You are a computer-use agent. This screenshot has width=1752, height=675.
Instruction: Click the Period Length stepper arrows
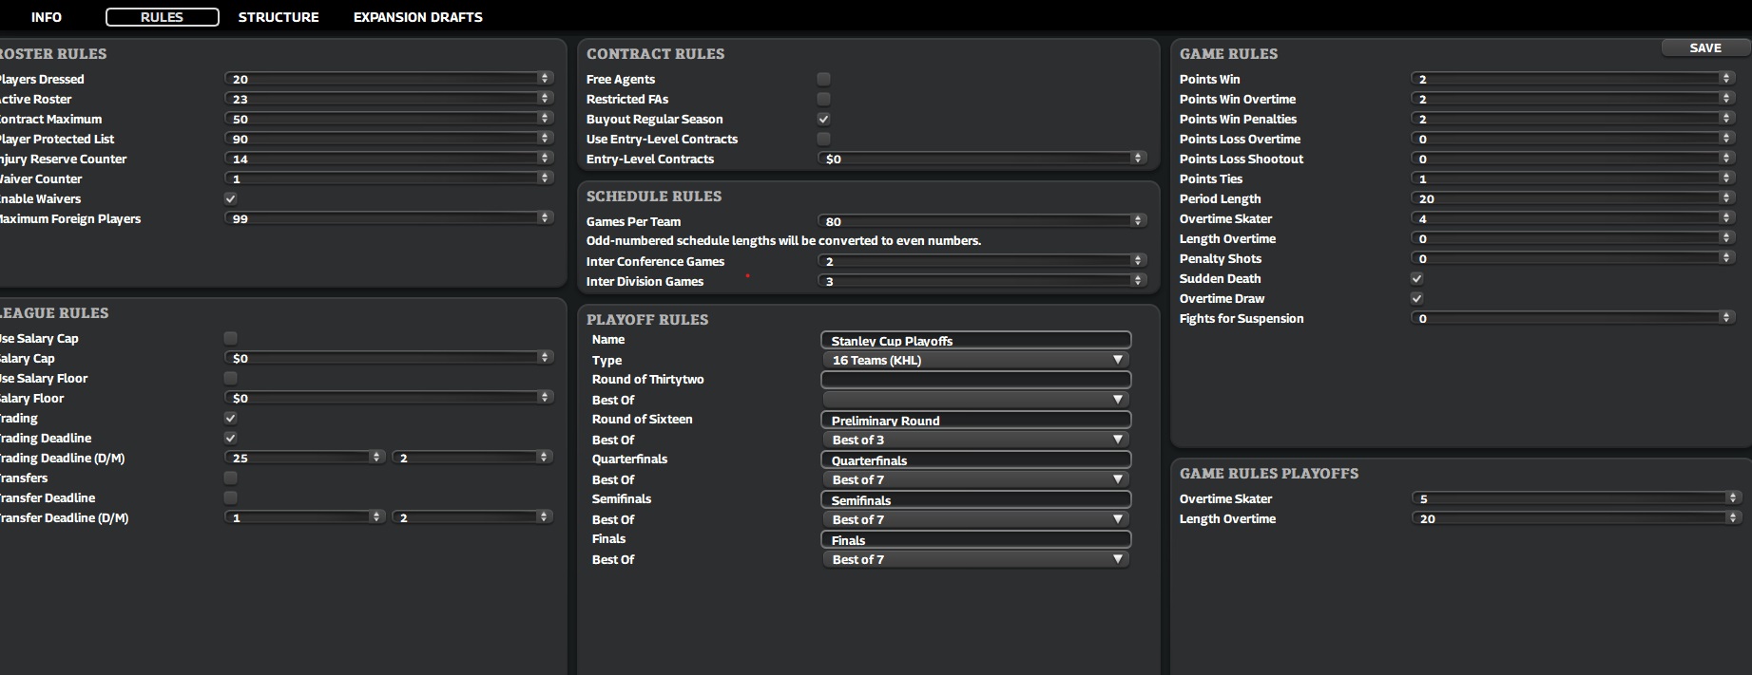(x=1726, y=198)
